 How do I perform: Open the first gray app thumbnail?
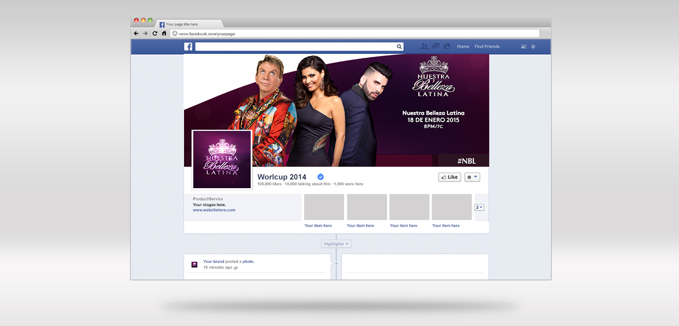pos(324,207)
